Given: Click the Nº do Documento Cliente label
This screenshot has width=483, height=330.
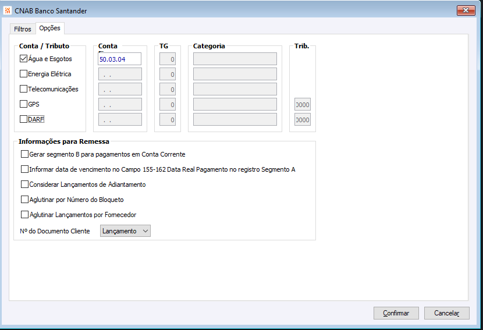Looking at the screenshot, I should 55,231.
